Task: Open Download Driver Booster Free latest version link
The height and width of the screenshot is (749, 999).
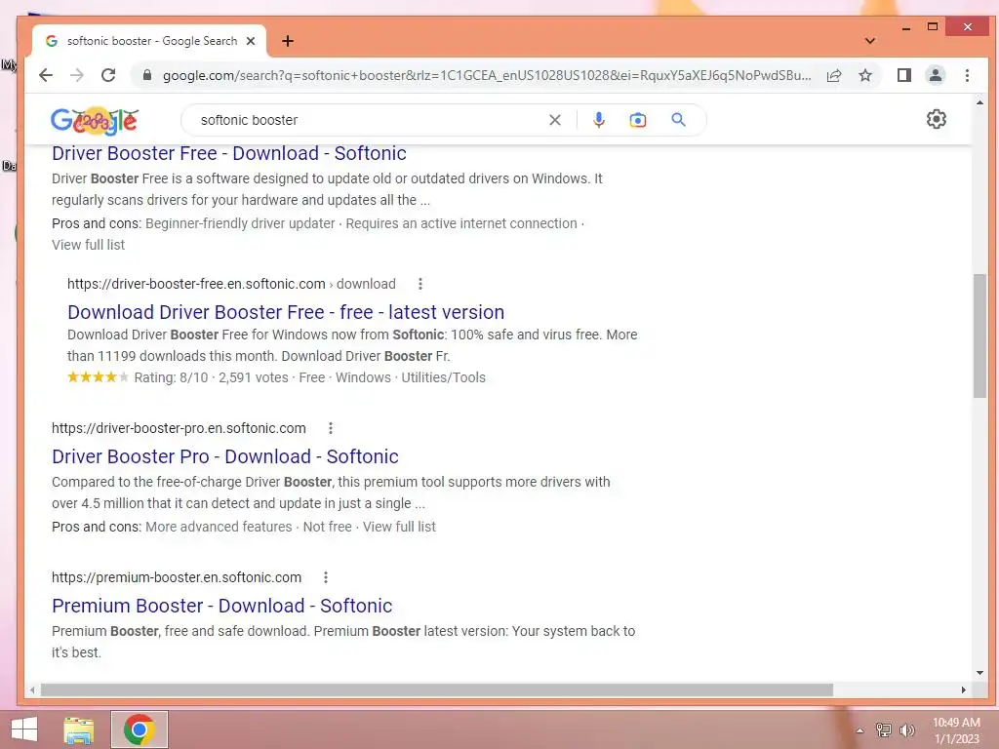Action: pos(286,312)
